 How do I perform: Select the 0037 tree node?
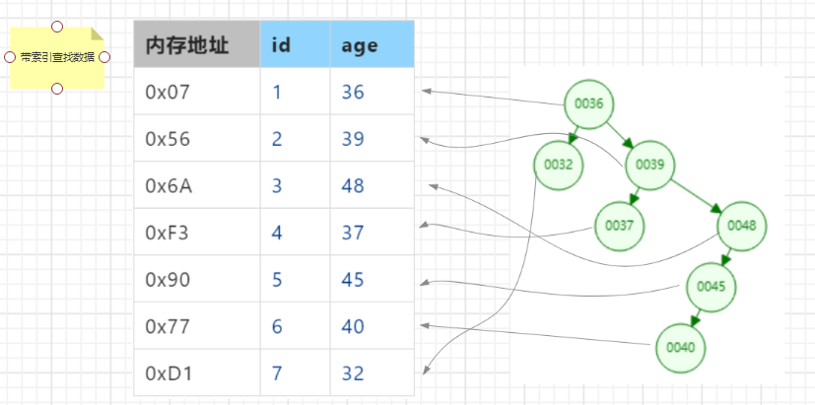click(619, 226)
